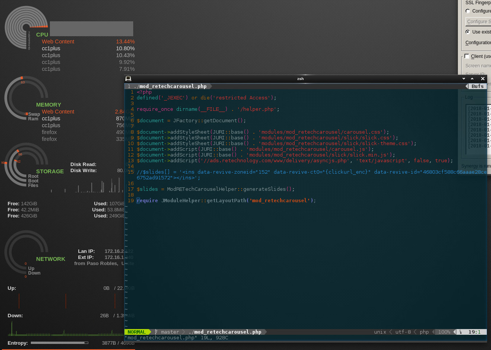Select the Configure radio button under SSL Fingerprint

point(468,11)
